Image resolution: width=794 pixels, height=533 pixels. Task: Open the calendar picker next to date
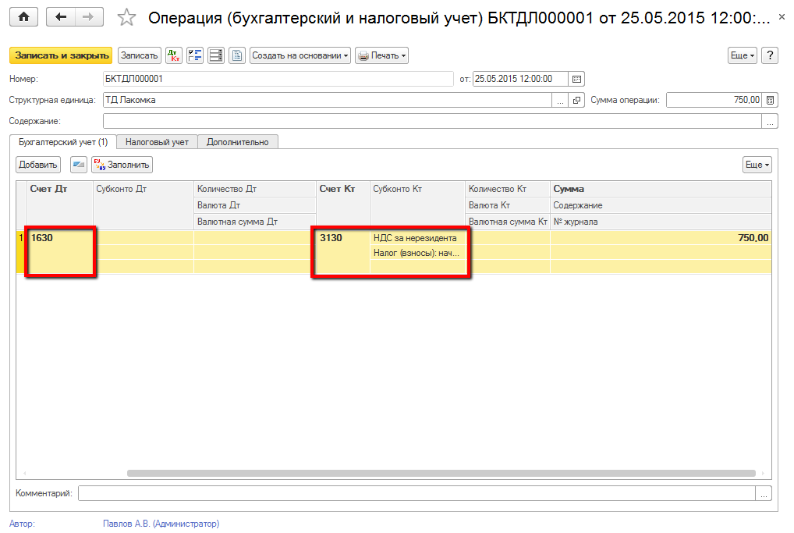coord(576,79)
